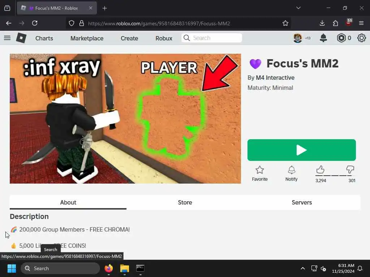Viewport: 370px width, 277px height.
Task: Click the Description heading
Action: [x=29, y=216]
